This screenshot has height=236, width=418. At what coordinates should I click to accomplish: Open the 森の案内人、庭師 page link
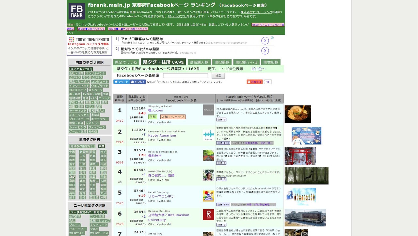pyautogui.click(x=161, y=175)
